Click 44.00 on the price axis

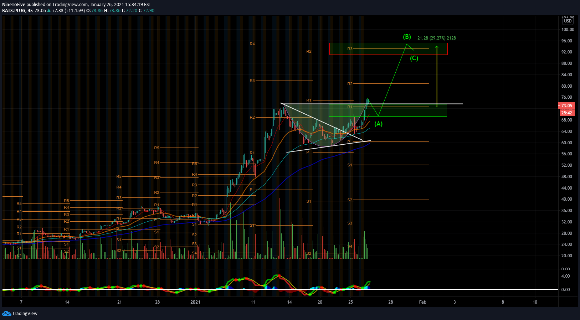(x=567, y=188)
